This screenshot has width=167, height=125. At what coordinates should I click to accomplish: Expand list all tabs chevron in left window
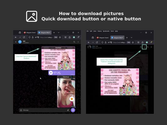click(59, 32)
